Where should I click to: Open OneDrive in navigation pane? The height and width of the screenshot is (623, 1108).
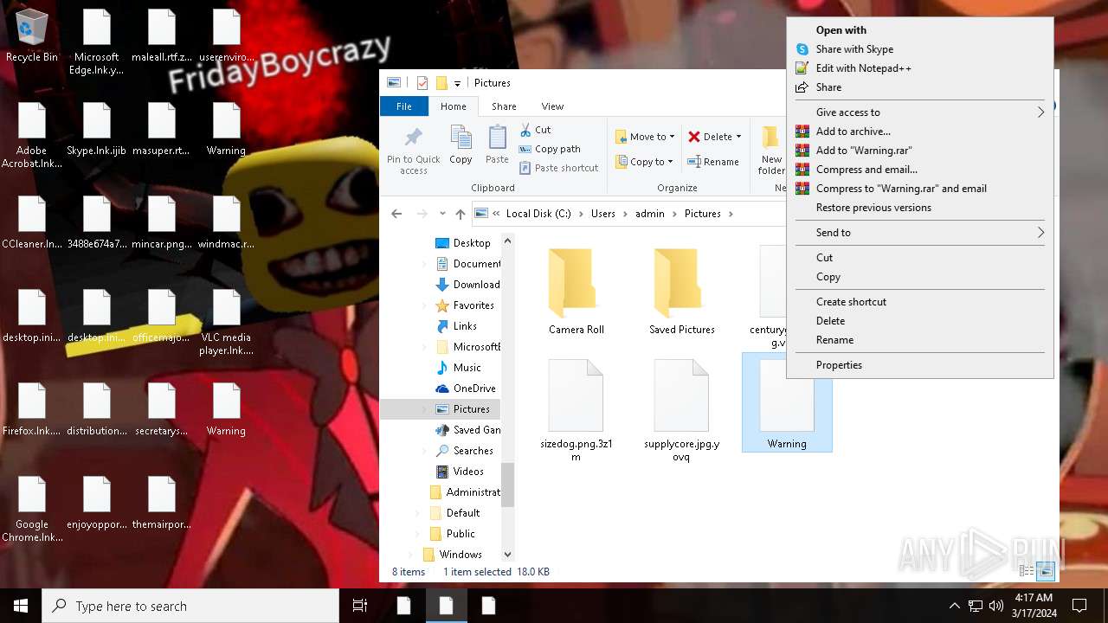point(465,389)
